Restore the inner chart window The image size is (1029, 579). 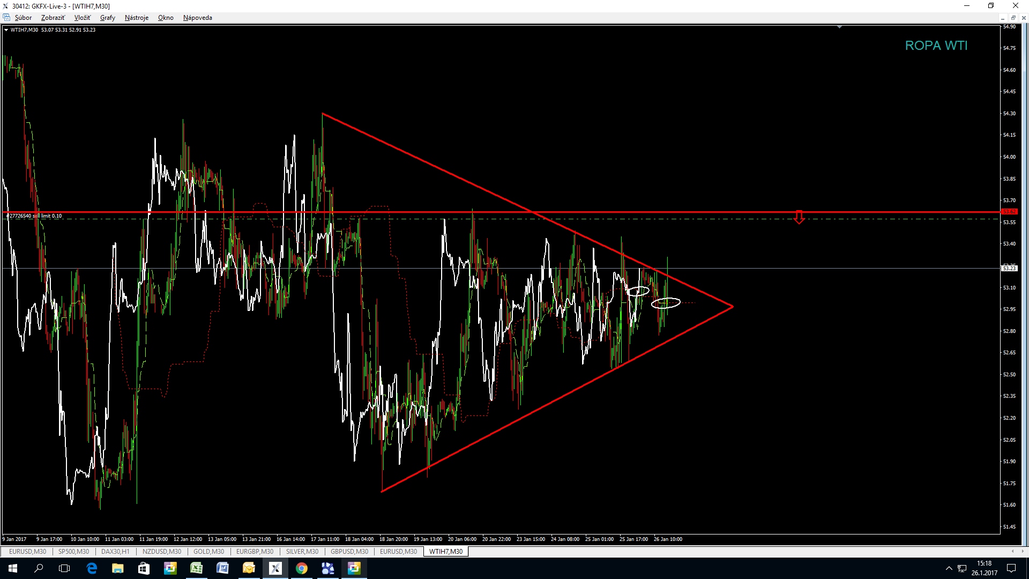pyautogui.click(x=1013, y=18)
